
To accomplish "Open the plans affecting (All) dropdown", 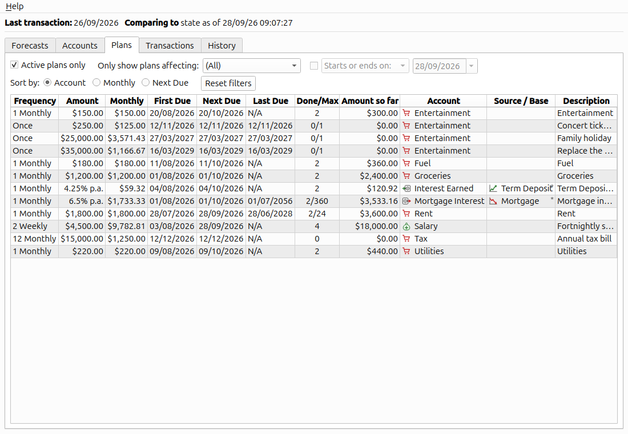I will click(252, 66).
